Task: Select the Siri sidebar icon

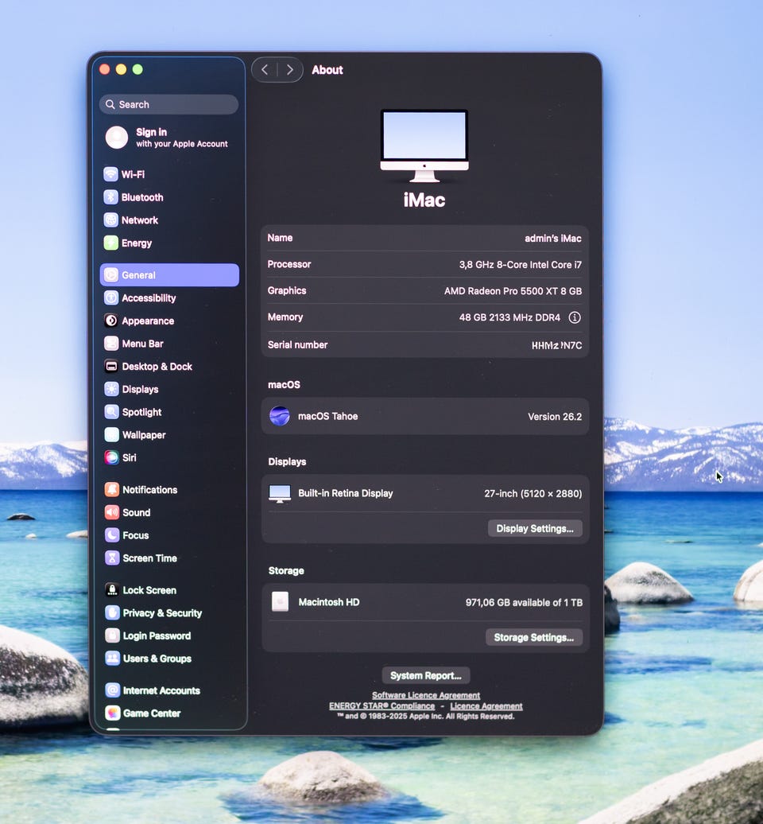Action: pos(111,457)
